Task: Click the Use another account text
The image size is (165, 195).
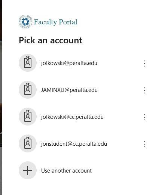Action: pyautogui.click(x=66, y=171)
